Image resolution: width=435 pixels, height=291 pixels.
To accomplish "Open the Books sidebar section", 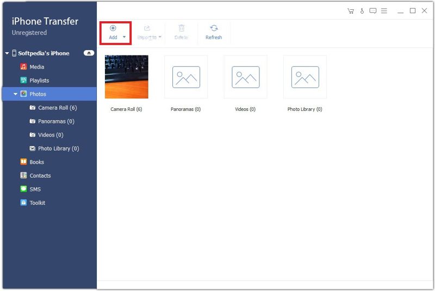I will pyautogui.click(x=36, y=162).
